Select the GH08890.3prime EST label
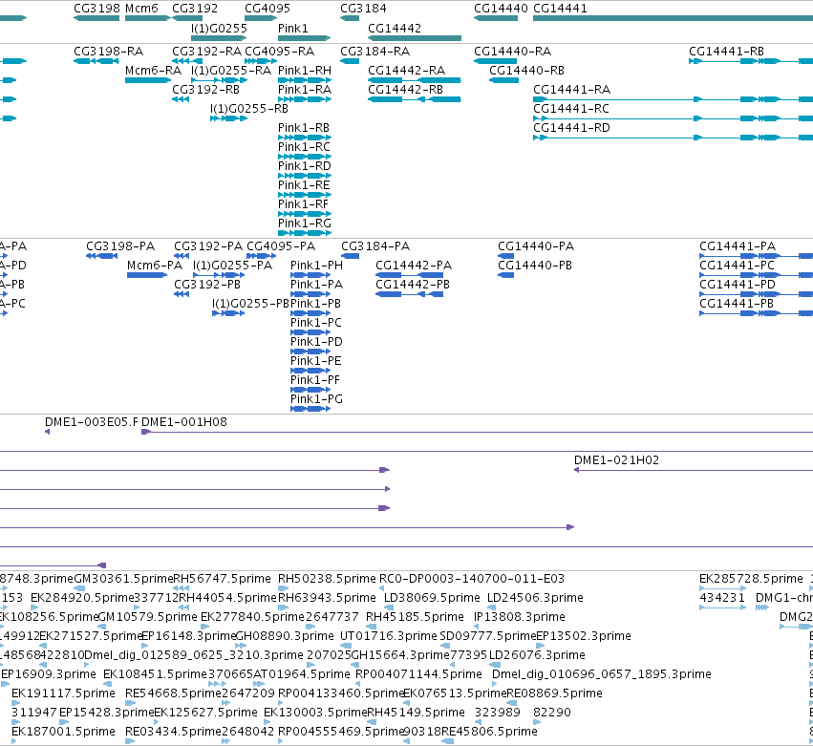813x746 pixels. click(285, 635)
